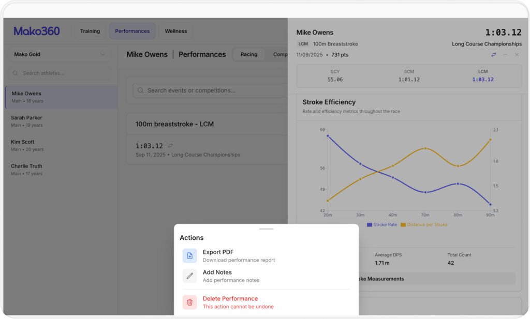Close the performance detail panel with X

517,55
